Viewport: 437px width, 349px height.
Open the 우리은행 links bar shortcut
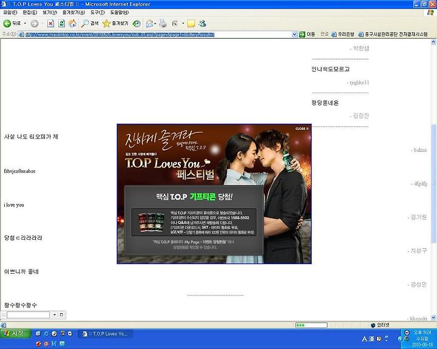[342, 34]
